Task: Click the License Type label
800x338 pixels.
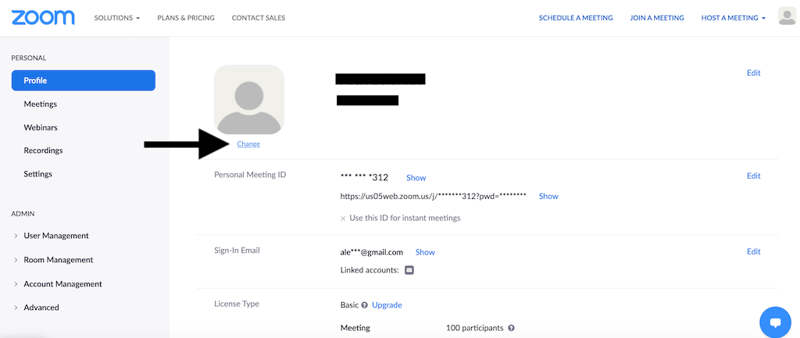Action: pyautogui.click(x=236, y=304)
